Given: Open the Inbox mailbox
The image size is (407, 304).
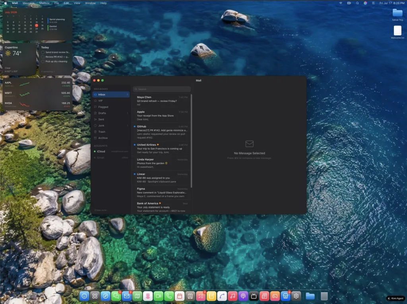Looking at the screenshot, I should [x=111, y=95].
